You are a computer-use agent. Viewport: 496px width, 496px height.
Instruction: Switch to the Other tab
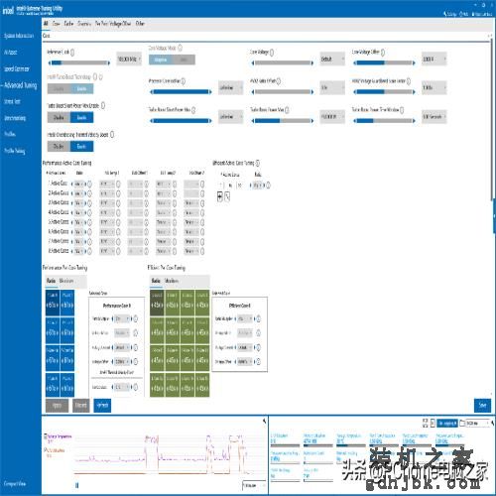[x=140, y=24]
